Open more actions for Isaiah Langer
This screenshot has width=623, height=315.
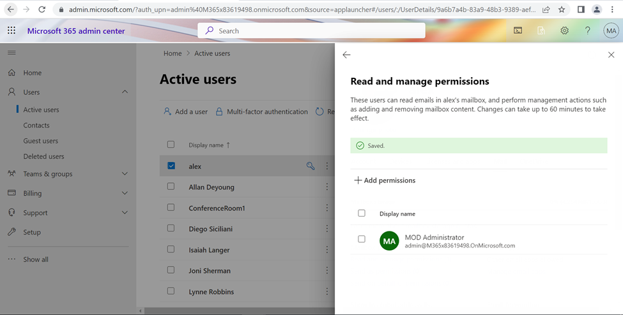[x=327, y=249]
